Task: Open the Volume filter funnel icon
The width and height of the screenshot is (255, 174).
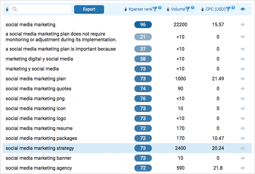Action: (188, 9)
